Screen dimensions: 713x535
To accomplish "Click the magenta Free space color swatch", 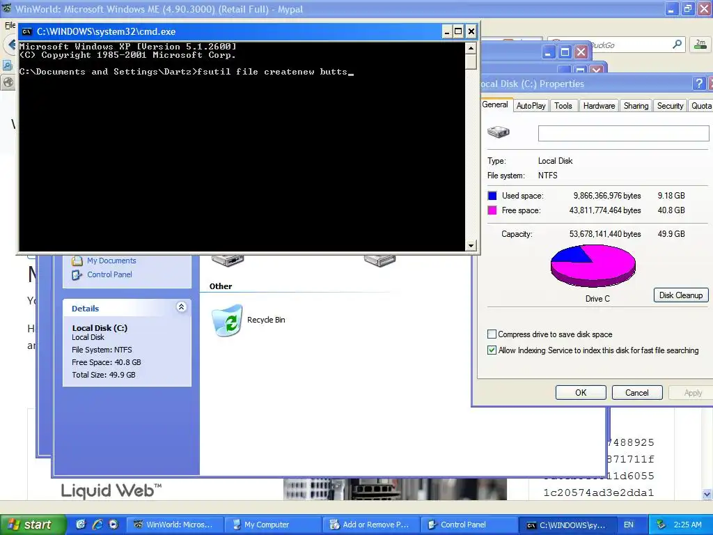I will [x=492, y=210].
